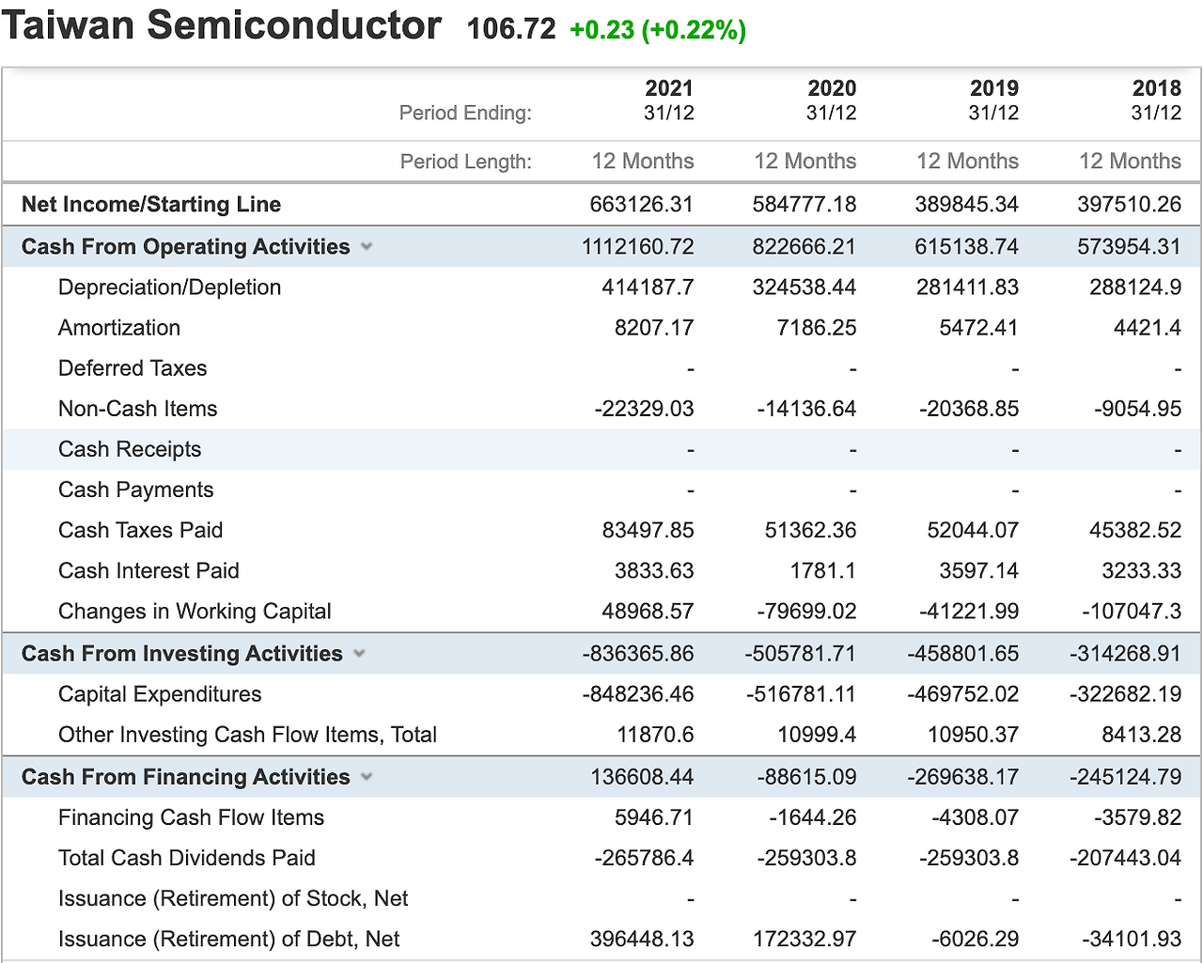The height and width of the screenshot is (963, 1203).
Task: Select financing items value 5946.71
Action: click(654, 817)
